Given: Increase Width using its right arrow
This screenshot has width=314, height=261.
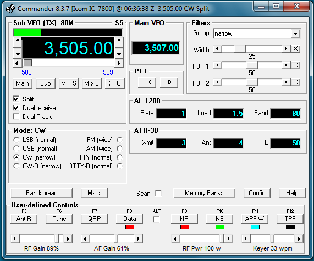Looking at the screenshot, I should 286,49.
